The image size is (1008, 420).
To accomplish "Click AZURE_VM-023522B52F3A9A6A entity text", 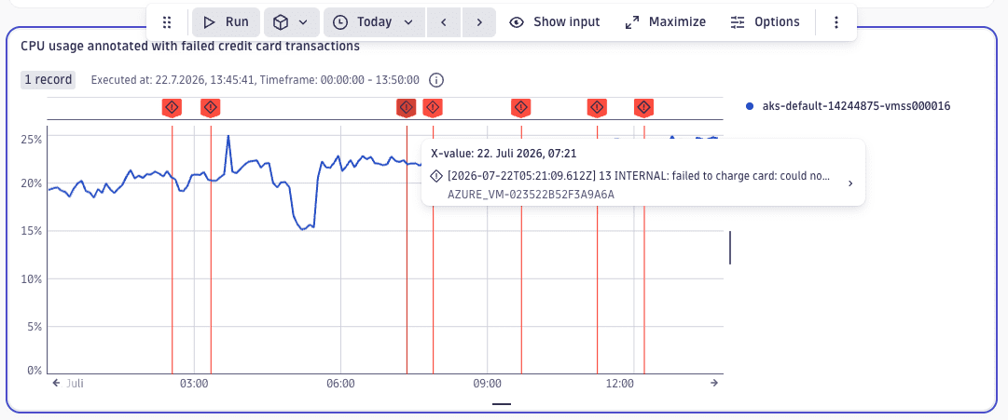I will click(531, 194).
